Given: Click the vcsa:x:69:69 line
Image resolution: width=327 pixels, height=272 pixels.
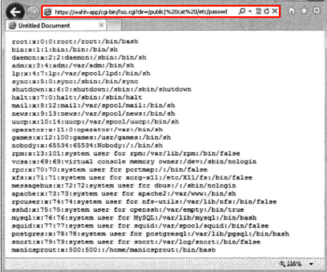Looking at the screenshot, I should (x=134, y=161).
